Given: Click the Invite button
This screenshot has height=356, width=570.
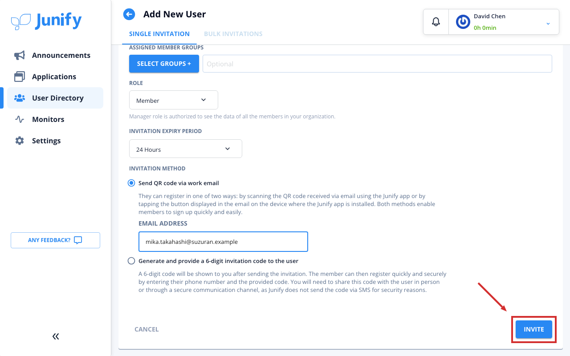Looking at the screenshot, I should click(x=534, y=329).
